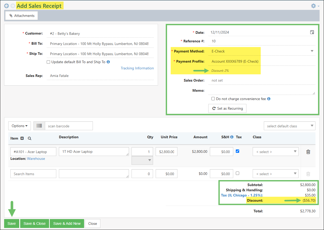The width and height of the screenshot is (324, 230).
Task: Click into the Memo text box
Action: click(x=262, y=91)
